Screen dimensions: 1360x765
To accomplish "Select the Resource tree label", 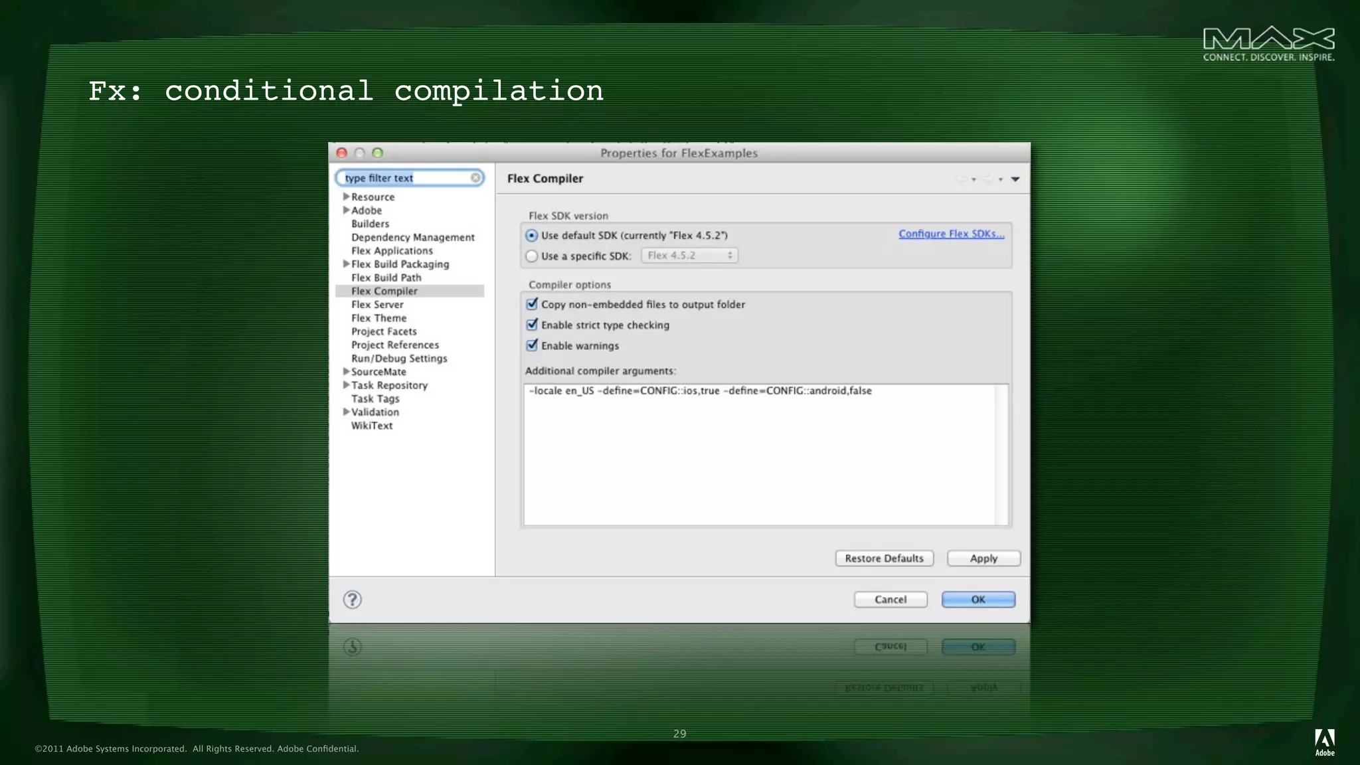I will pyautogui.click(x=373, y=197).
